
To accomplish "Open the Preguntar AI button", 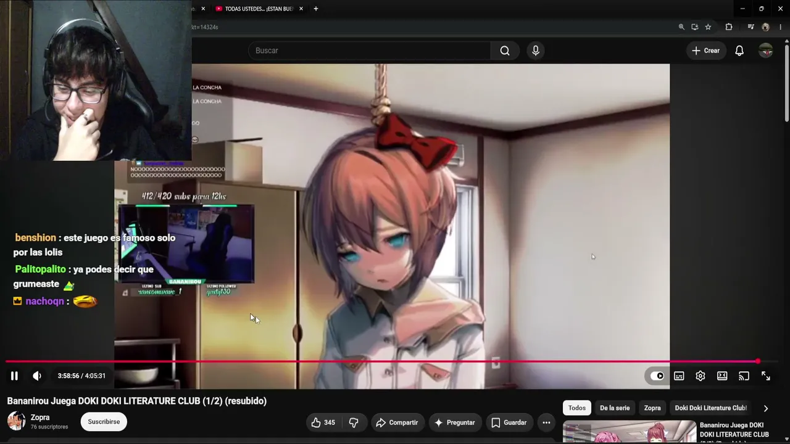I will (x=455, y=422).
